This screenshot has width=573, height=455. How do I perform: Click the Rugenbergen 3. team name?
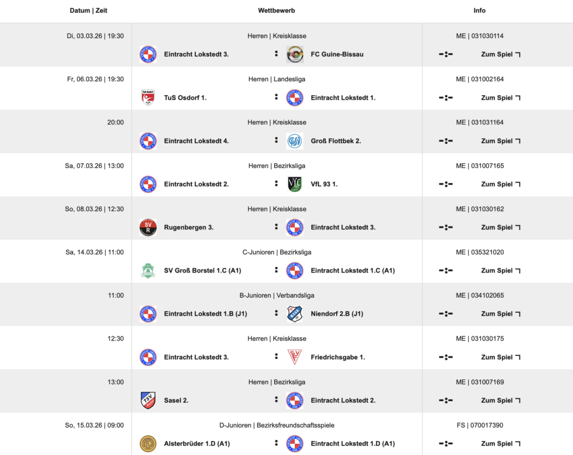189,227
